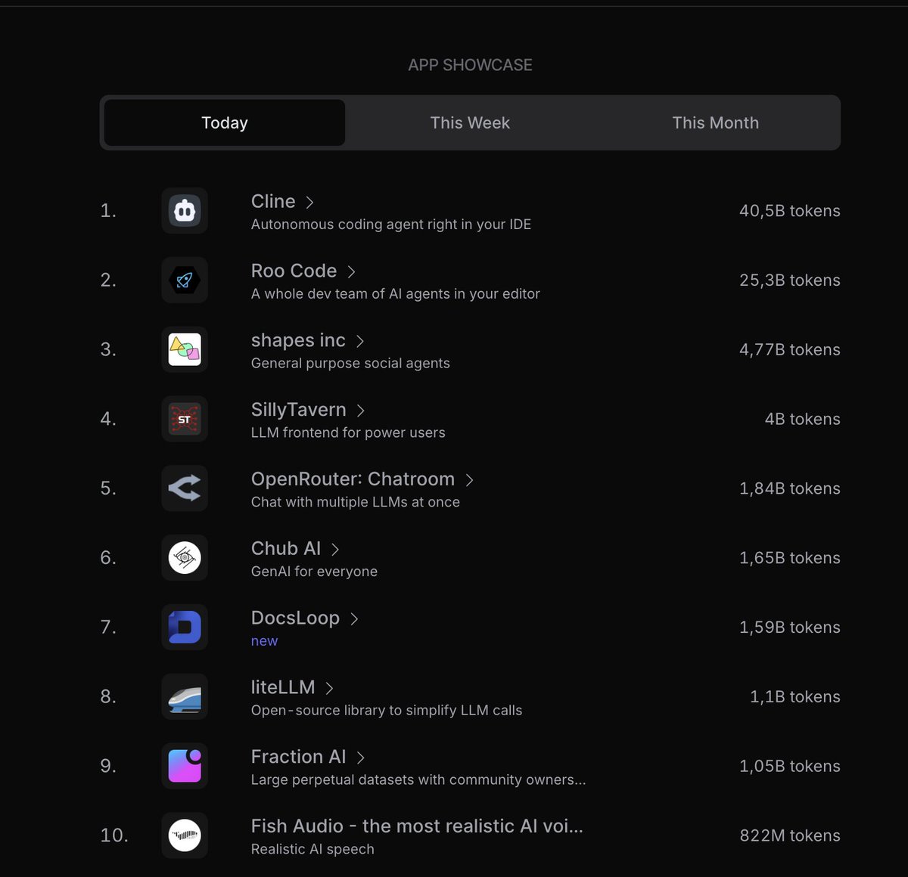Open the Cline app link
908x877 pixels.
click(x=273, y=201)
